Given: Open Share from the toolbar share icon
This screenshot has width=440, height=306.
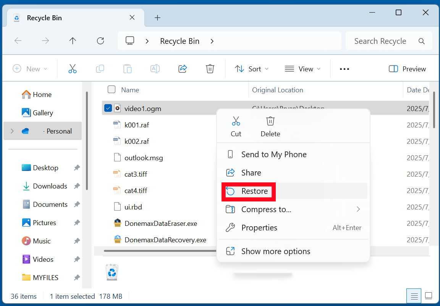Looking at the screenshot, I should tap(182, 69).
